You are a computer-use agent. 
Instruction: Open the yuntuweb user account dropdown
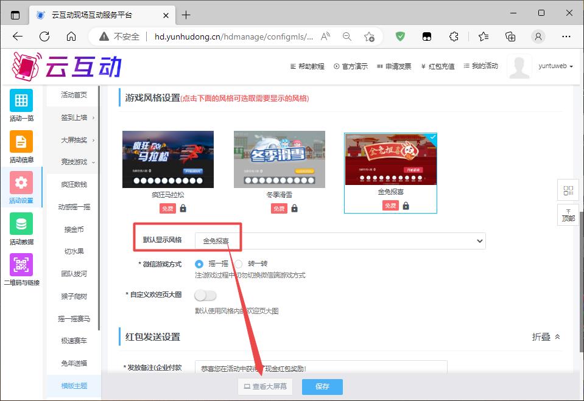pyautogui.click(x=555, y=66)
